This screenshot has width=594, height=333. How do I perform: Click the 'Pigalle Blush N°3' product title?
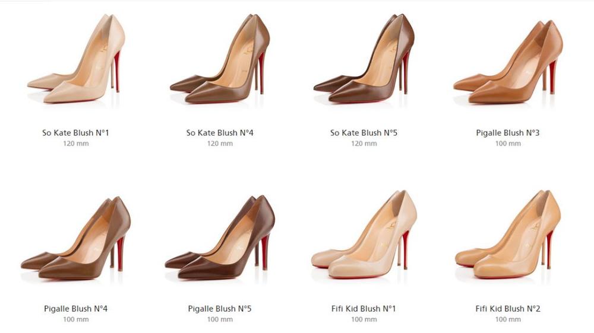click(508, 133)
